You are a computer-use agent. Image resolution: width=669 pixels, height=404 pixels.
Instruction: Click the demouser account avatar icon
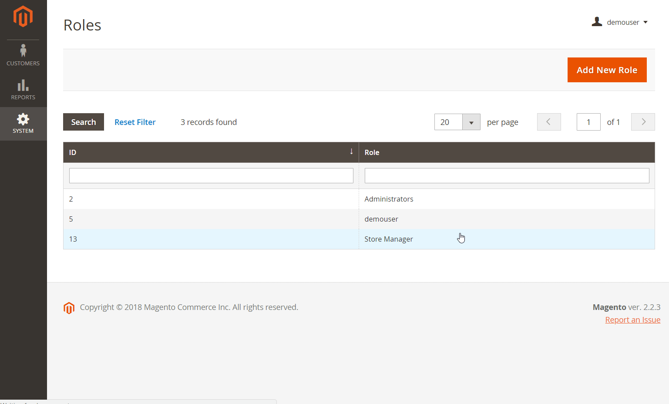tap(597, 22)
